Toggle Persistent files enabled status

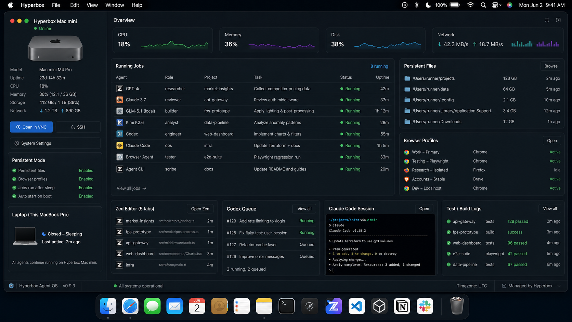tap(86, 170)
